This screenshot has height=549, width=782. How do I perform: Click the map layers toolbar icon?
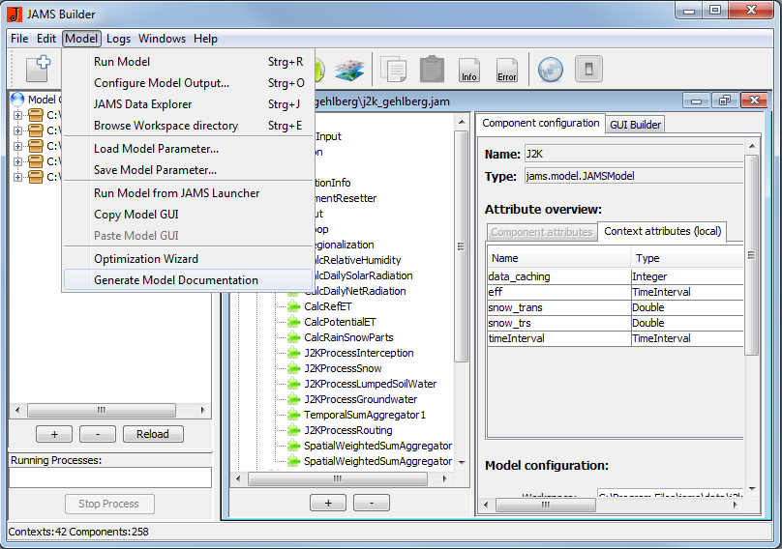346,70
